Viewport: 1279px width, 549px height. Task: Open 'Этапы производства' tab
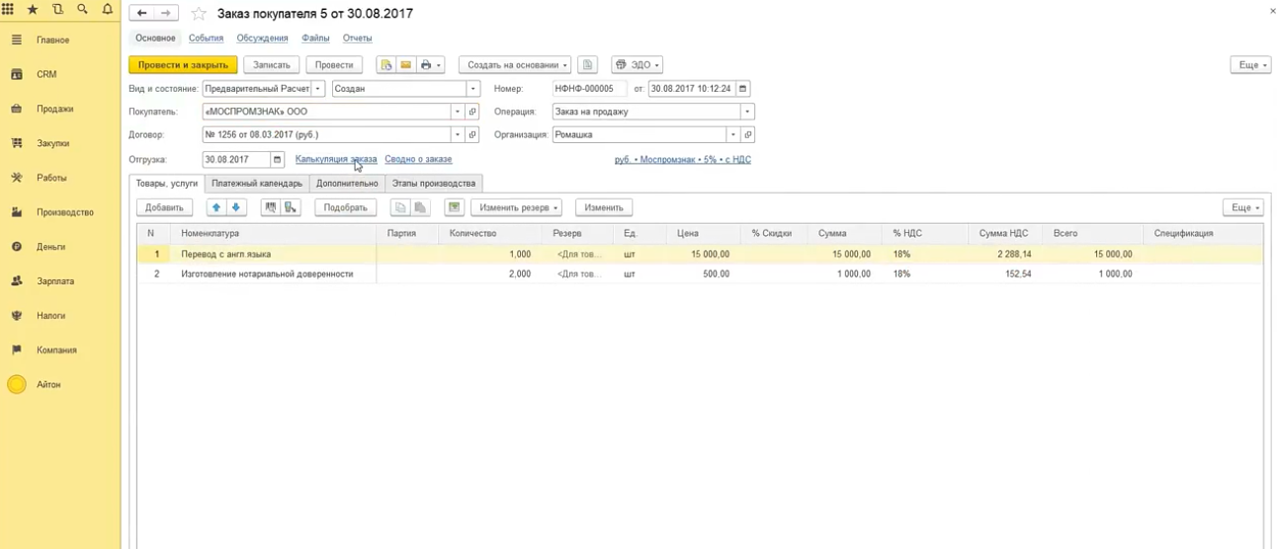point(433,183)
